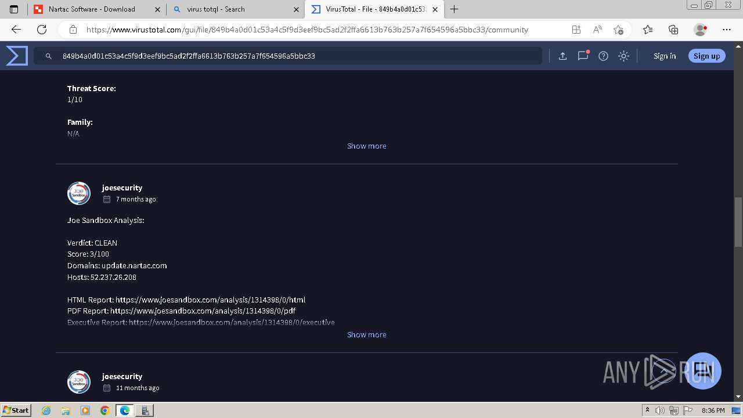The height and width of the screenshot is (418, 743).
Task: Switch to virus totql - Search tab
Action: pyautogui.click(x=235, y=9)
